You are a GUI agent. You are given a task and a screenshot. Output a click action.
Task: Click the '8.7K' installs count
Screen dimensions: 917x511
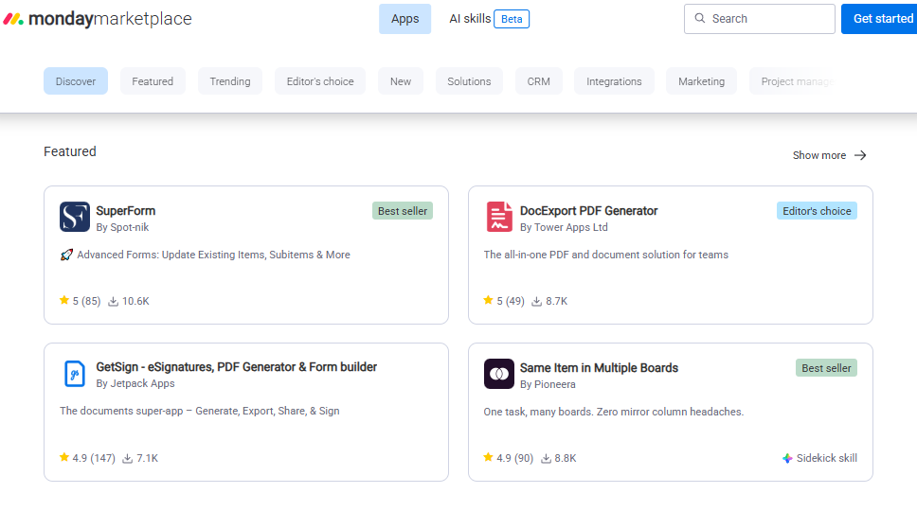pos(557,301)
